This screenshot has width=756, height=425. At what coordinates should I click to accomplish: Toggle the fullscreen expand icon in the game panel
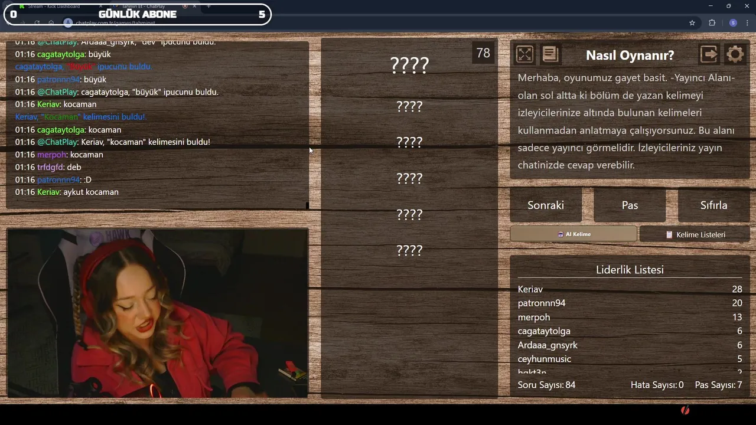524,54
